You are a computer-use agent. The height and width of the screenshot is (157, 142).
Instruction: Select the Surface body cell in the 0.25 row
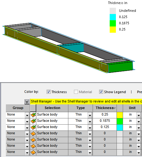(52, 115)
